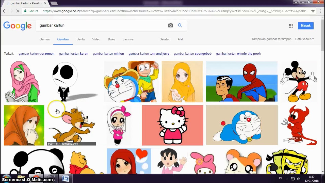
Task: Open the Mickey Mouse image
Action: tap(299, 82)
